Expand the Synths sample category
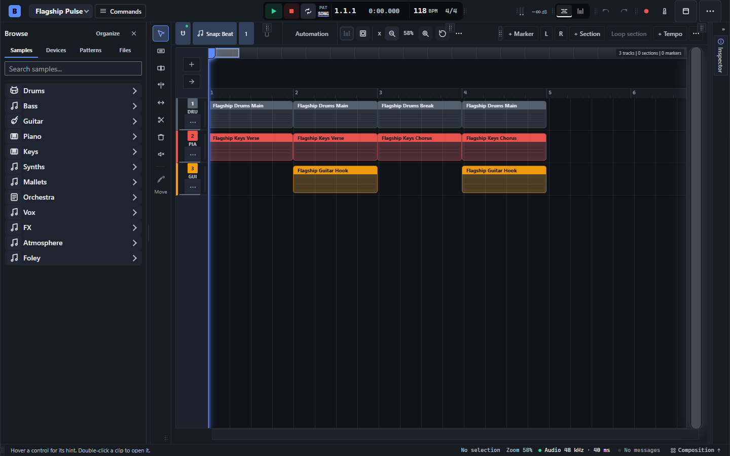This screenshot has height=456, width=730. pos(73,167)
